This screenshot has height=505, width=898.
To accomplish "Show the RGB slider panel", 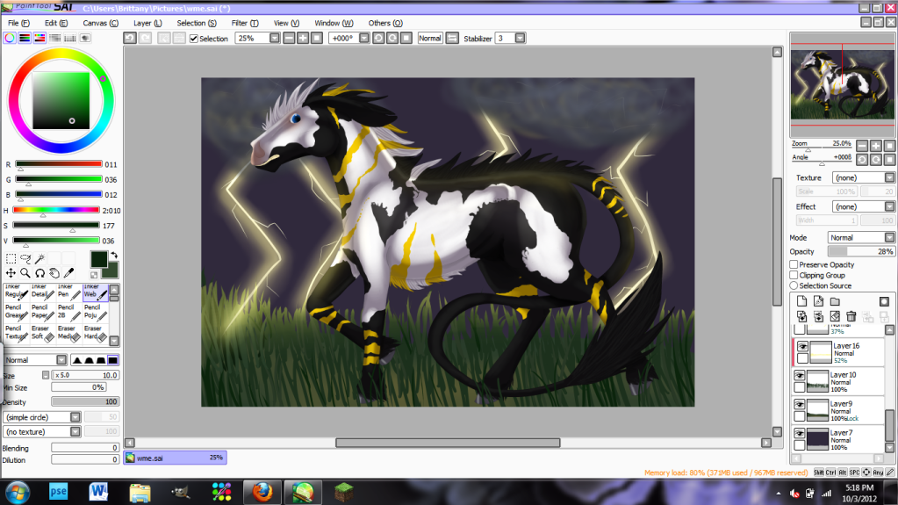I will click(25, 38).
